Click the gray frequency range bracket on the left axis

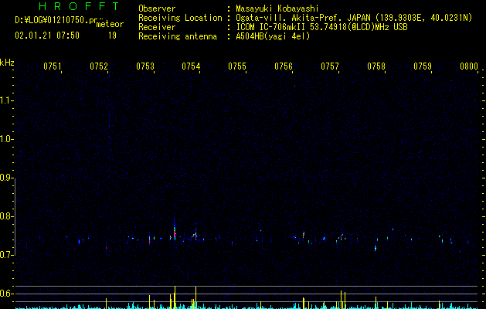(x=15, y=216)
